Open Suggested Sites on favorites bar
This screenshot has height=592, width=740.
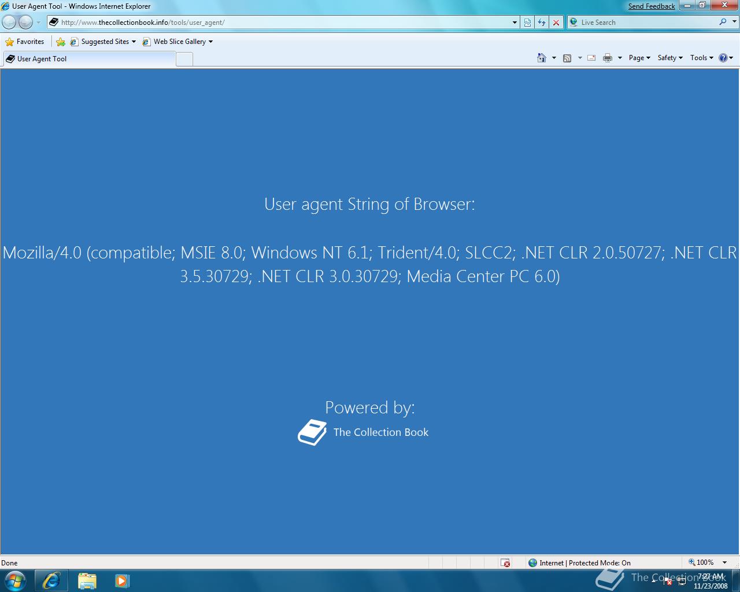pyautogui.click(x=103, y=42)
